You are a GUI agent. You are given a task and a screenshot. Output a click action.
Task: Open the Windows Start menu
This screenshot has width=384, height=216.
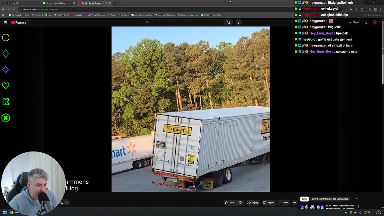click(x=5, y=212)
